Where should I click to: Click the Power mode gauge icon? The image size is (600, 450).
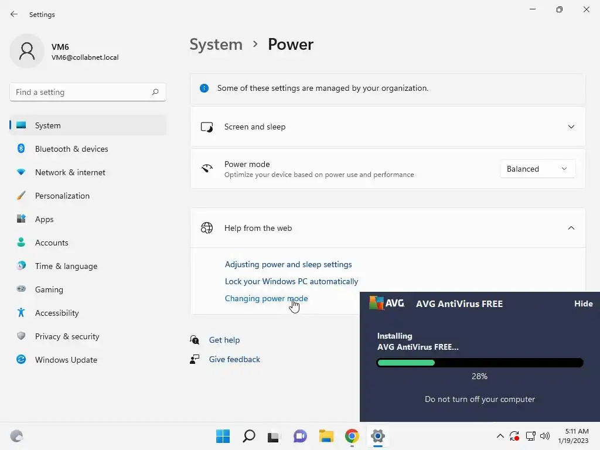(207, 168)
